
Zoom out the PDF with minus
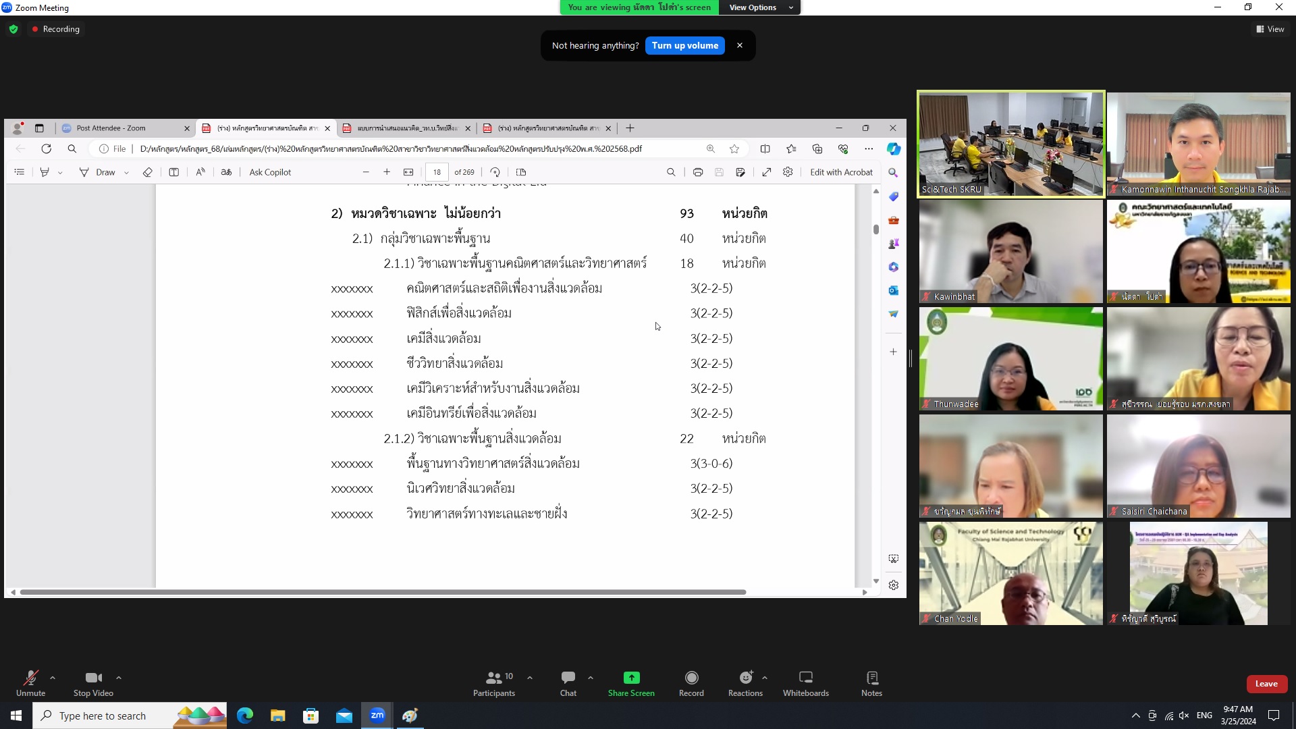[x=366, y=172]
